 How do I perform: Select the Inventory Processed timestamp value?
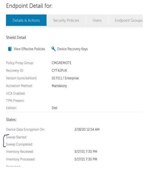(86, 159)
